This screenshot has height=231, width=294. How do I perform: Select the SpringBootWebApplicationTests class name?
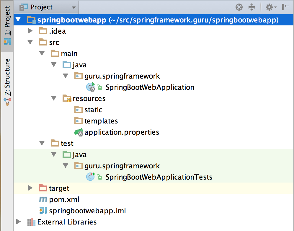tap(159, 177)
